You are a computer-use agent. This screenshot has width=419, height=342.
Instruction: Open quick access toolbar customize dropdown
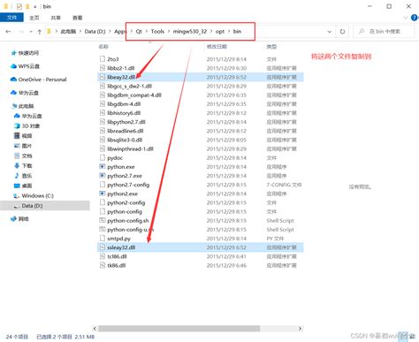tap(35, 6)
